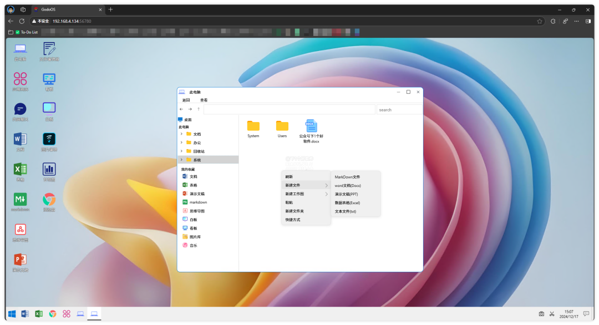Open the Word 文档 desktop icon
The height and width of the screenshot is (325, 599).
tap(20, 139)
